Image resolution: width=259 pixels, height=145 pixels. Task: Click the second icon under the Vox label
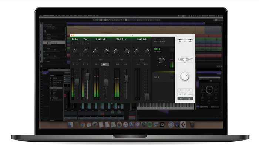(x=88, y=44)
